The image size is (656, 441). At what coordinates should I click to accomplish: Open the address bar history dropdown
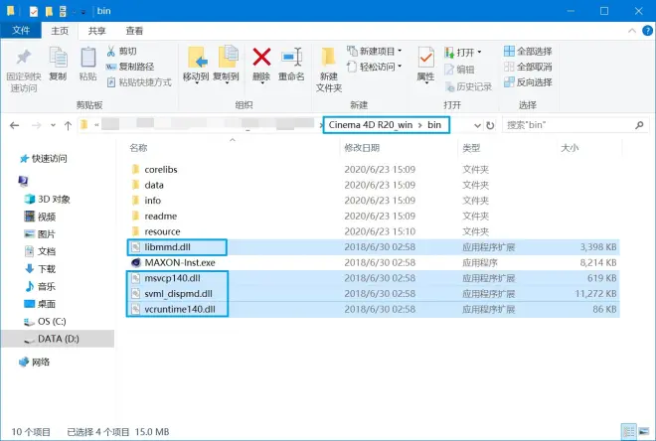click(x=477, y=125)
